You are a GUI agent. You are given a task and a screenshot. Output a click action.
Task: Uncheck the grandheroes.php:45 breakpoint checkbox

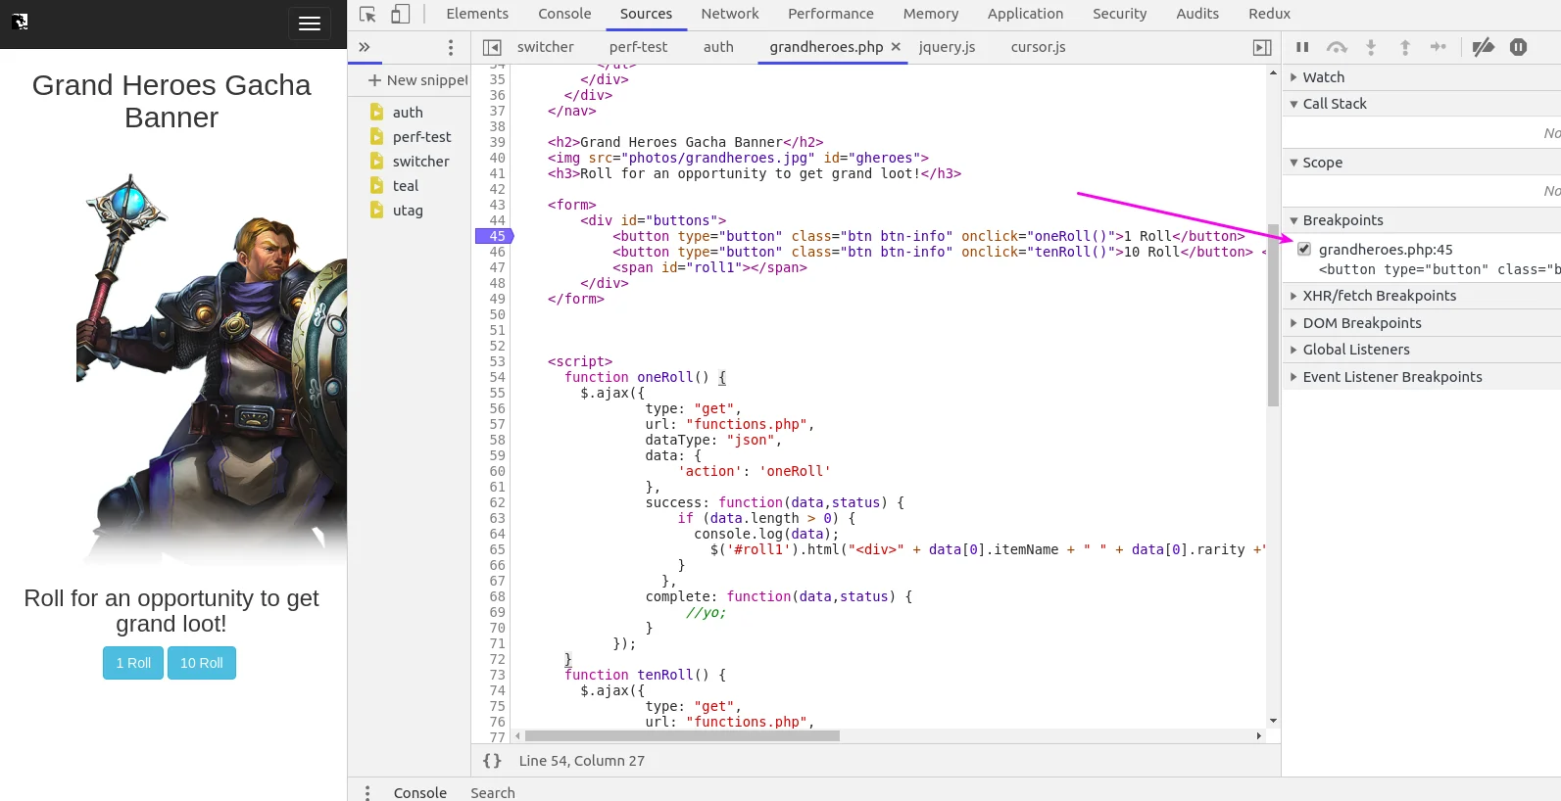coord(1304,249)
